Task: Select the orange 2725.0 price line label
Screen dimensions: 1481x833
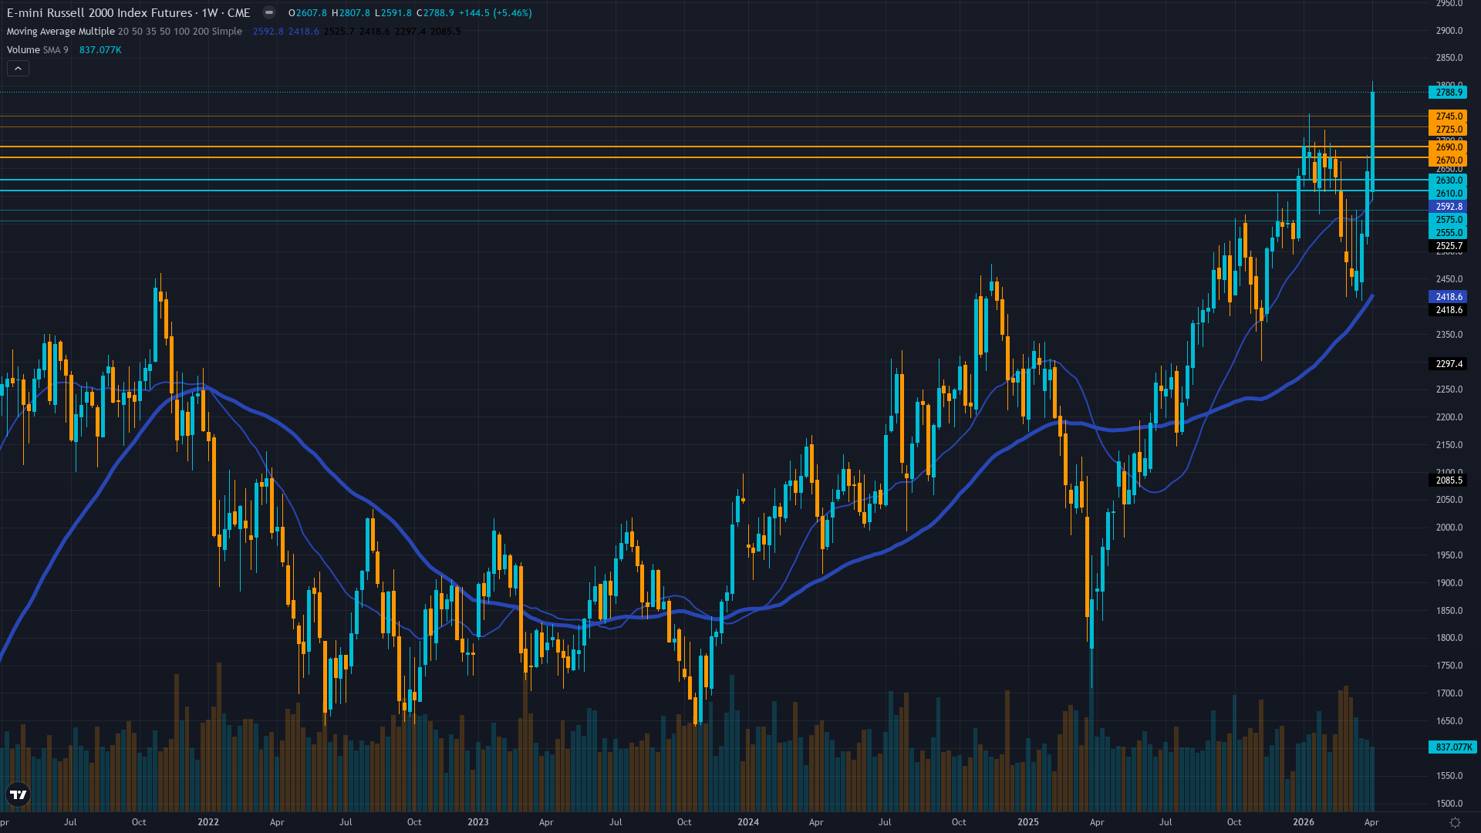Action: [1448, 130]
